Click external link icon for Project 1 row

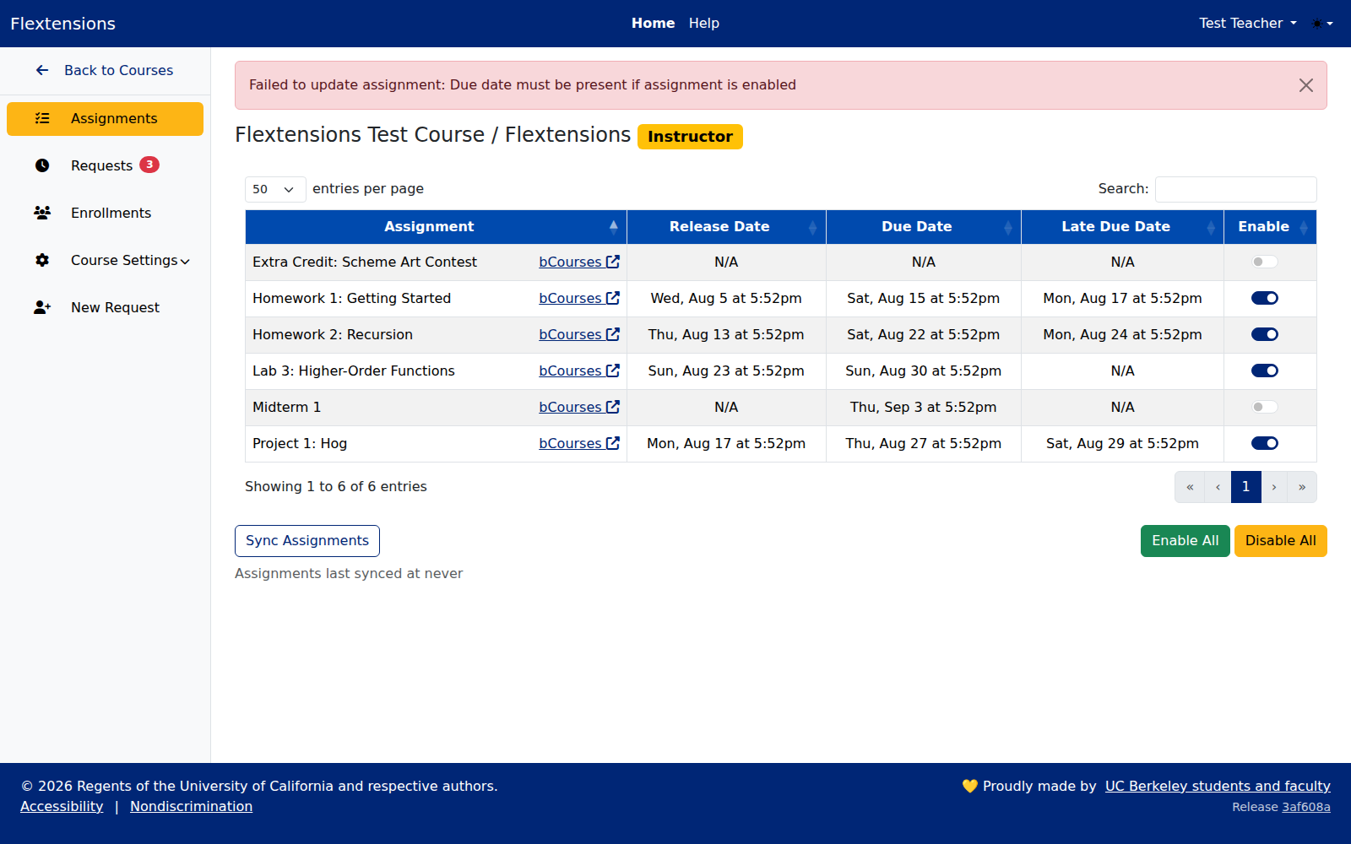pyautogui.click(x=613, y=443)
